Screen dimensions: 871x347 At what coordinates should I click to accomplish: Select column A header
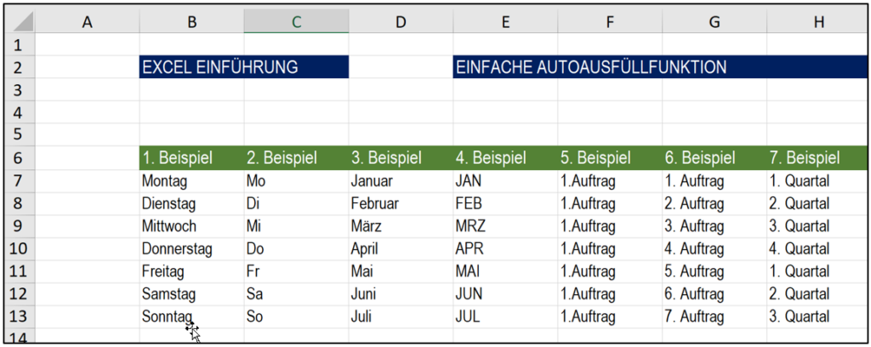pyautogui.click(x=88, y=22)
